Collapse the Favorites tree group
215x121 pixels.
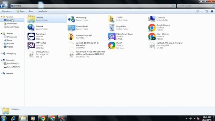pos(1,17)
